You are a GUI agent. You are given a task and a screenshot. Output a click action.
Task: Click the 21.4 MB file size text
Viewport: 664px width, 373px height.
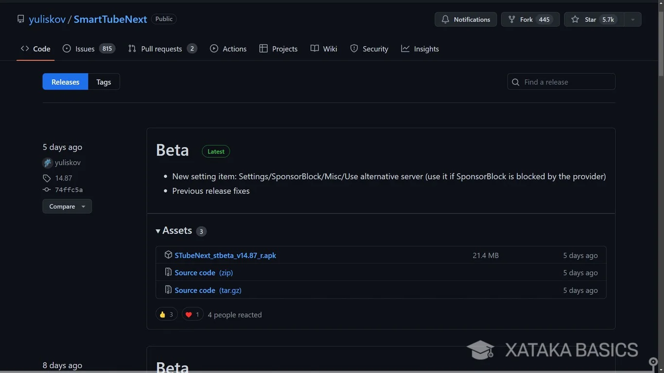tap(486, 255)
